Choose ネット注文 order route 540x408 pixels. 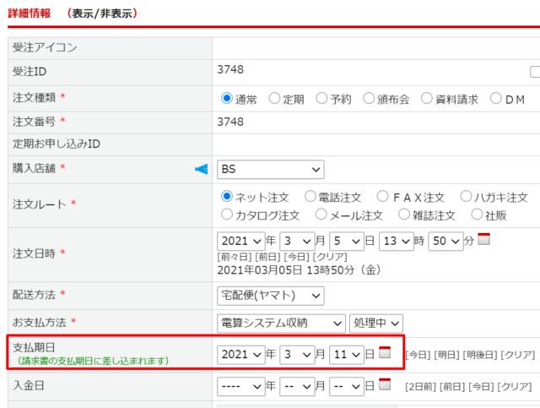click(227, 196)
